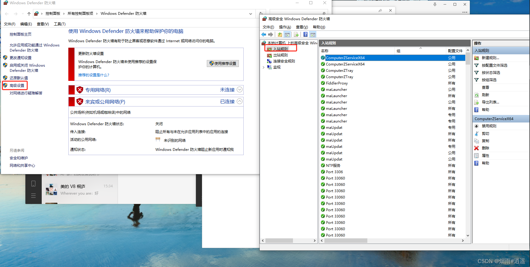Collapse the 来宾或公用网络(P) section chevron
This screenshot has height=267, width=530.
coord(239,101)
